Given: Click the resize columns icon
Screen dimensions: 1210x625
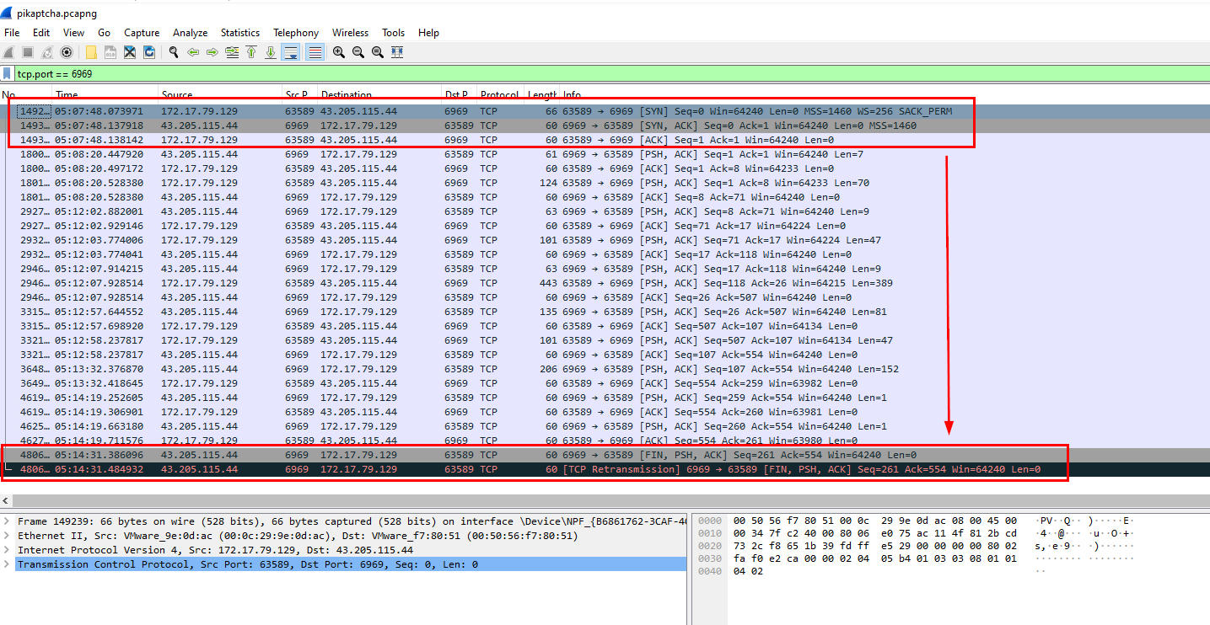Looking at the screenshot, I should coord(397,52).
